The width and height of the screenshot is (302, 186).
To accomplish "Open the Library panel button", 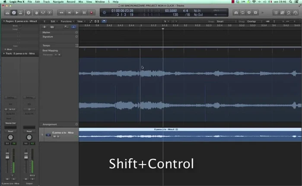I will 7,13.
